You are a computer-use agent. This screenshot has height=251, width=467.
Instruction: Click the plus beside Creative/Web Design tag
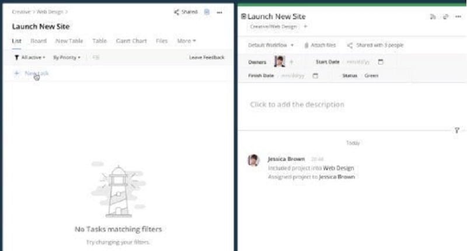(x=305, y=26)
